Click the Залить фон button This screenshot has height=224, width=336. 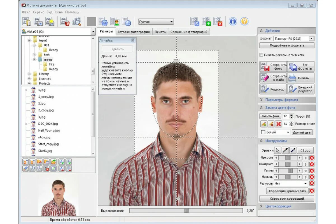tap(270, 116)
